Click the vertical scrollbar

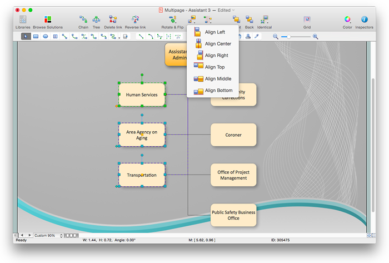[x=373, y=145]
